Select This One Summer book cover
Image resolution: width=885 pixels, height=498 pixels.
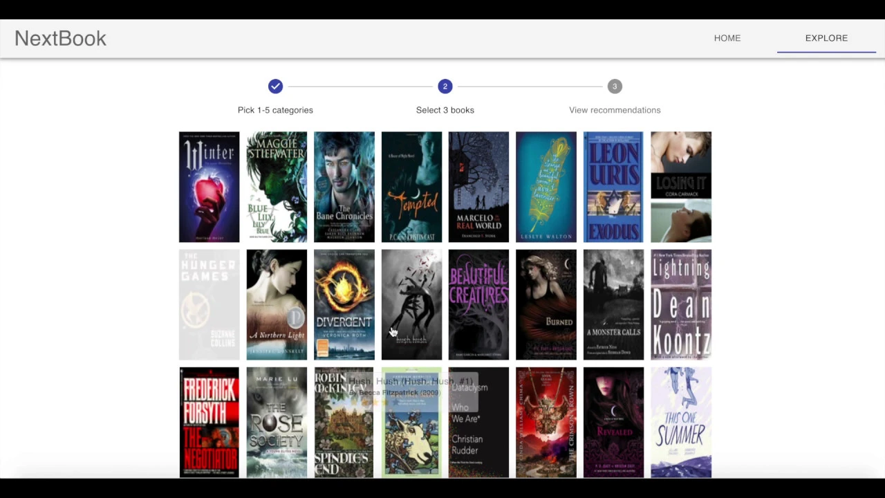[x=680, y=422]
